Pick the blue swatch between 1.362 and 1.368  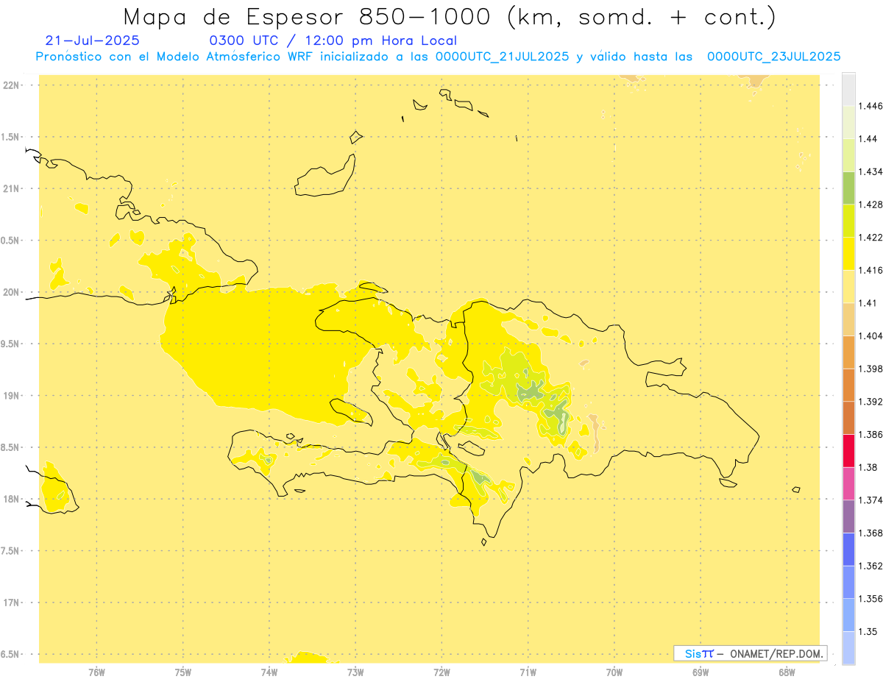(848, 550)
